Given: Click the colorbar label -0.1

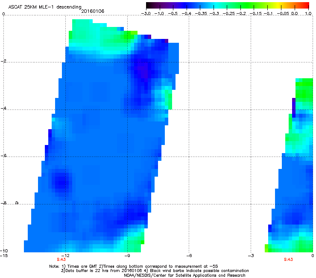Looking at the screenshot, I should coord(268,14).
